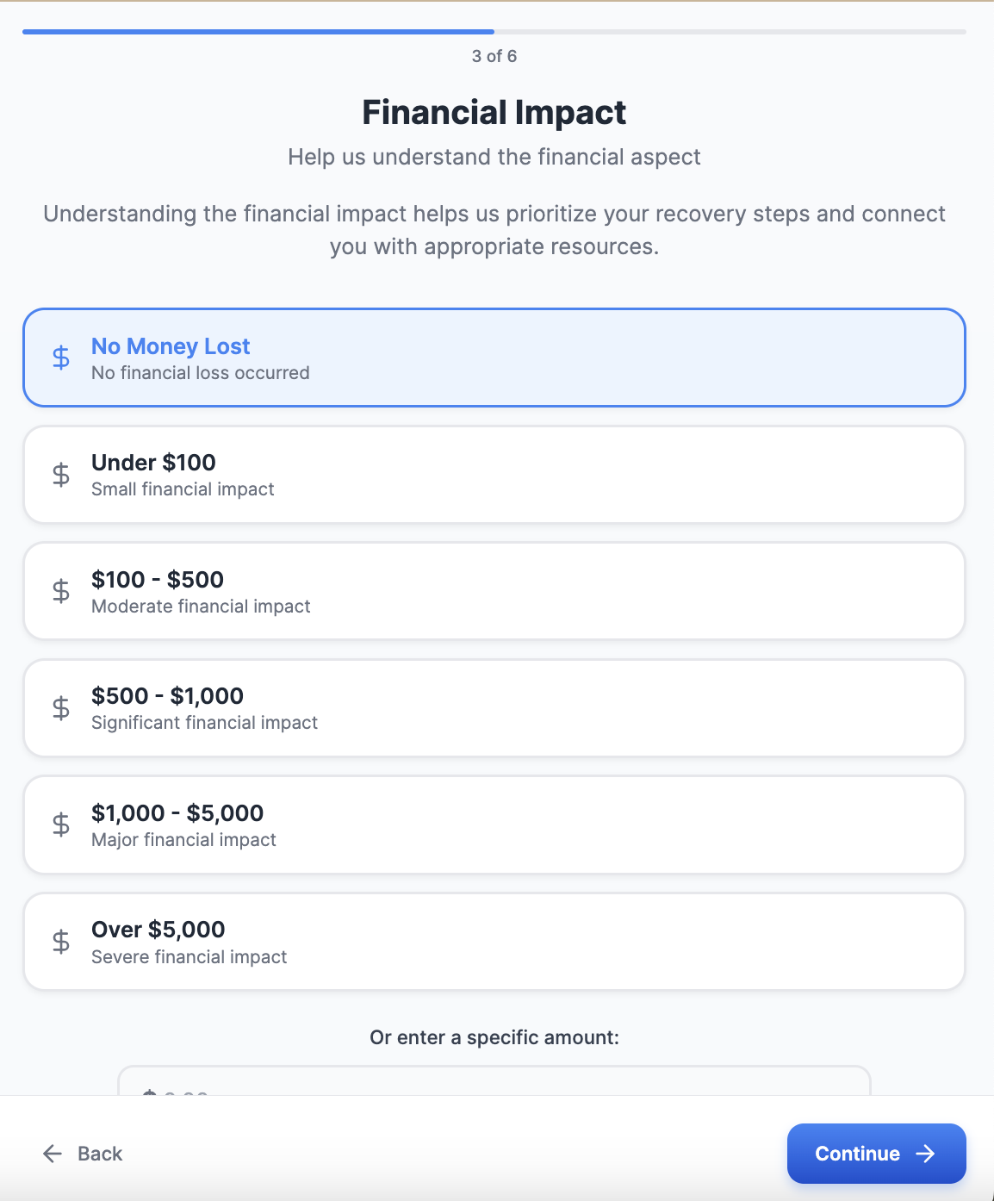994x1201 pixels.
Task: Click the dollar icon for $1,000 - $5,000
Action: (61, 825)
